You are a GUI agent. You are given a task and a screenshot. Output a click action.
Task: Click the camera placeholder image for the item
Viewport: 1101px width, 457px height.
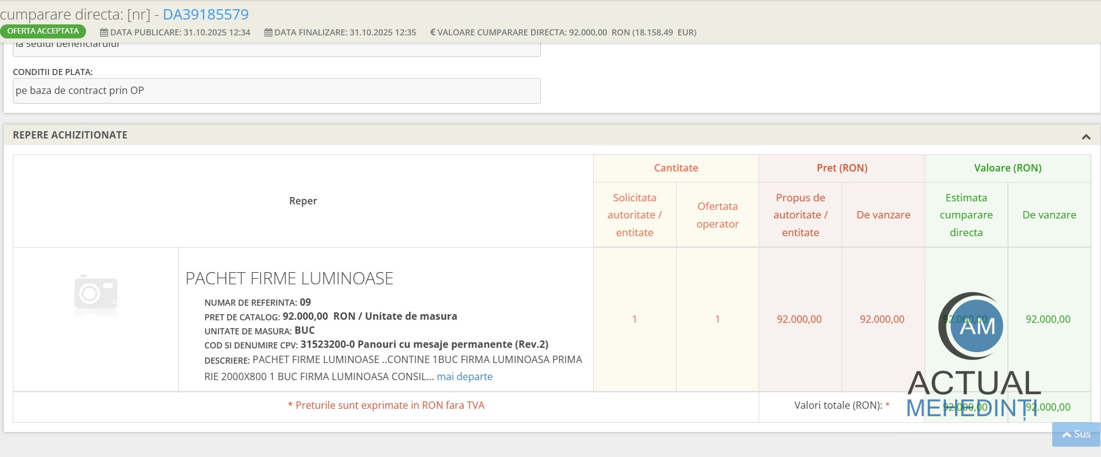pos(96,294)
